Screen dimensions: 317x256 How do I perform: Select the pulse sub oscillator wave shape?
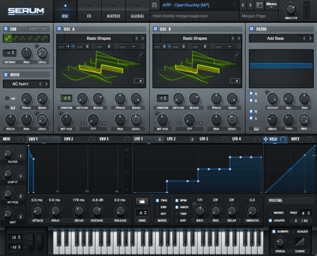coord(45,38)
